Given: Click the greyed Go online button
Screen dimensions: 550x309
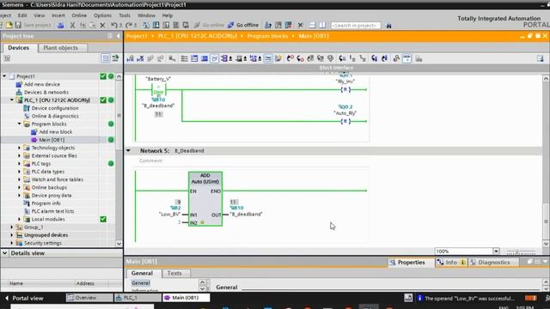Looking at the screenshot, I should [x=209, y=25].
